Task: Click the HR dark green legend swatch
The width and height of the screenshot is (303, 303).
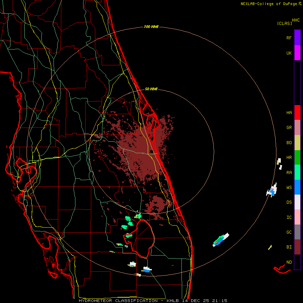Action: (x=297, y=158)
